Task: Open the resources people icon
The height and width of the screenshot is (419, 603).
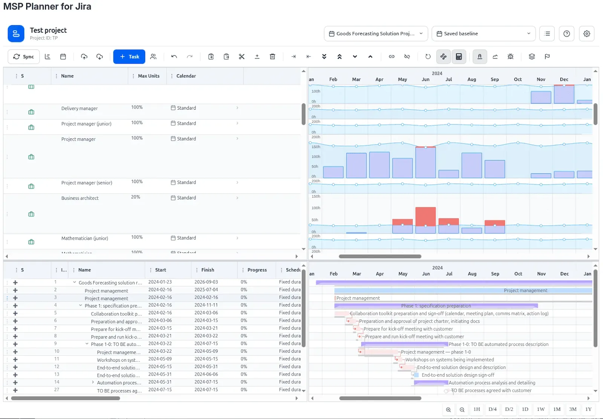Action: [153, 57]
